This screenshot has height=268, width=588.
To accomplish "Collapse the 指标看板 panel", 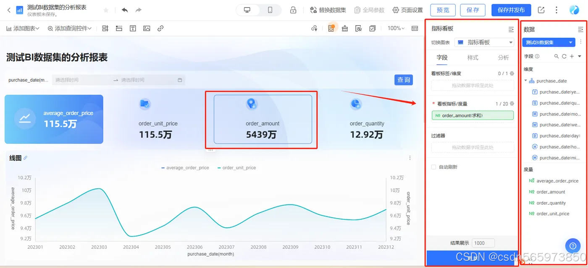I will 511,29.
